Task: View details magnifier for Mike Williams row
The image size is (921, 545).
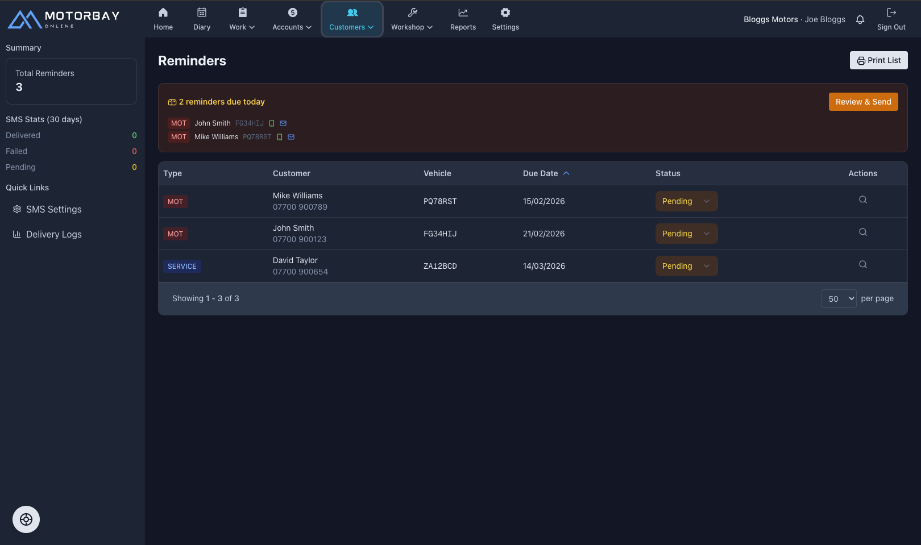Action: click(x=862, y=199)
